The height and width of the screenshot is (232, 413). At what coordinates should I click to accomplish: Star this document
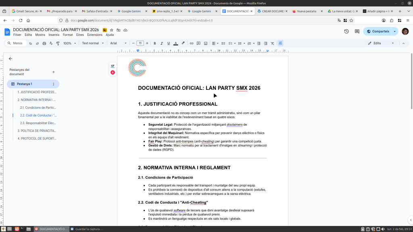111,30
